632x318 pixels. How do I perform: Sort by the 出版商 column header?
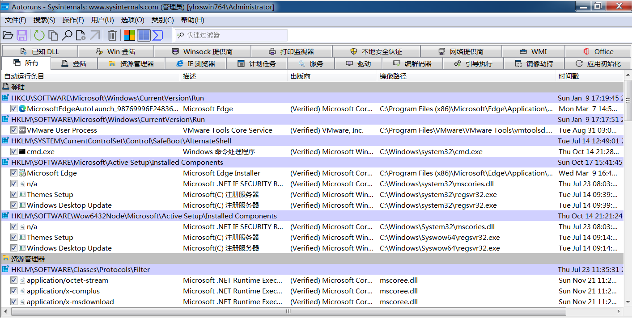click(x=333, y=76)
